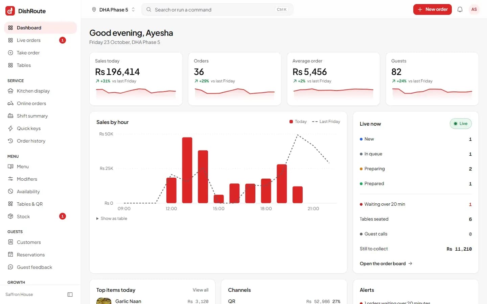487x304 pixels.
Task: Click the Dashboard grid icon in sidebar
Action: [10, 28]
